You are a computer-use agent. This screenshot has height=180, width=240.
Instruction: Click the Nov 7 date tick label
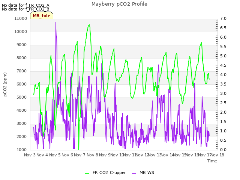pyautogui.click(x=79, y=155)
